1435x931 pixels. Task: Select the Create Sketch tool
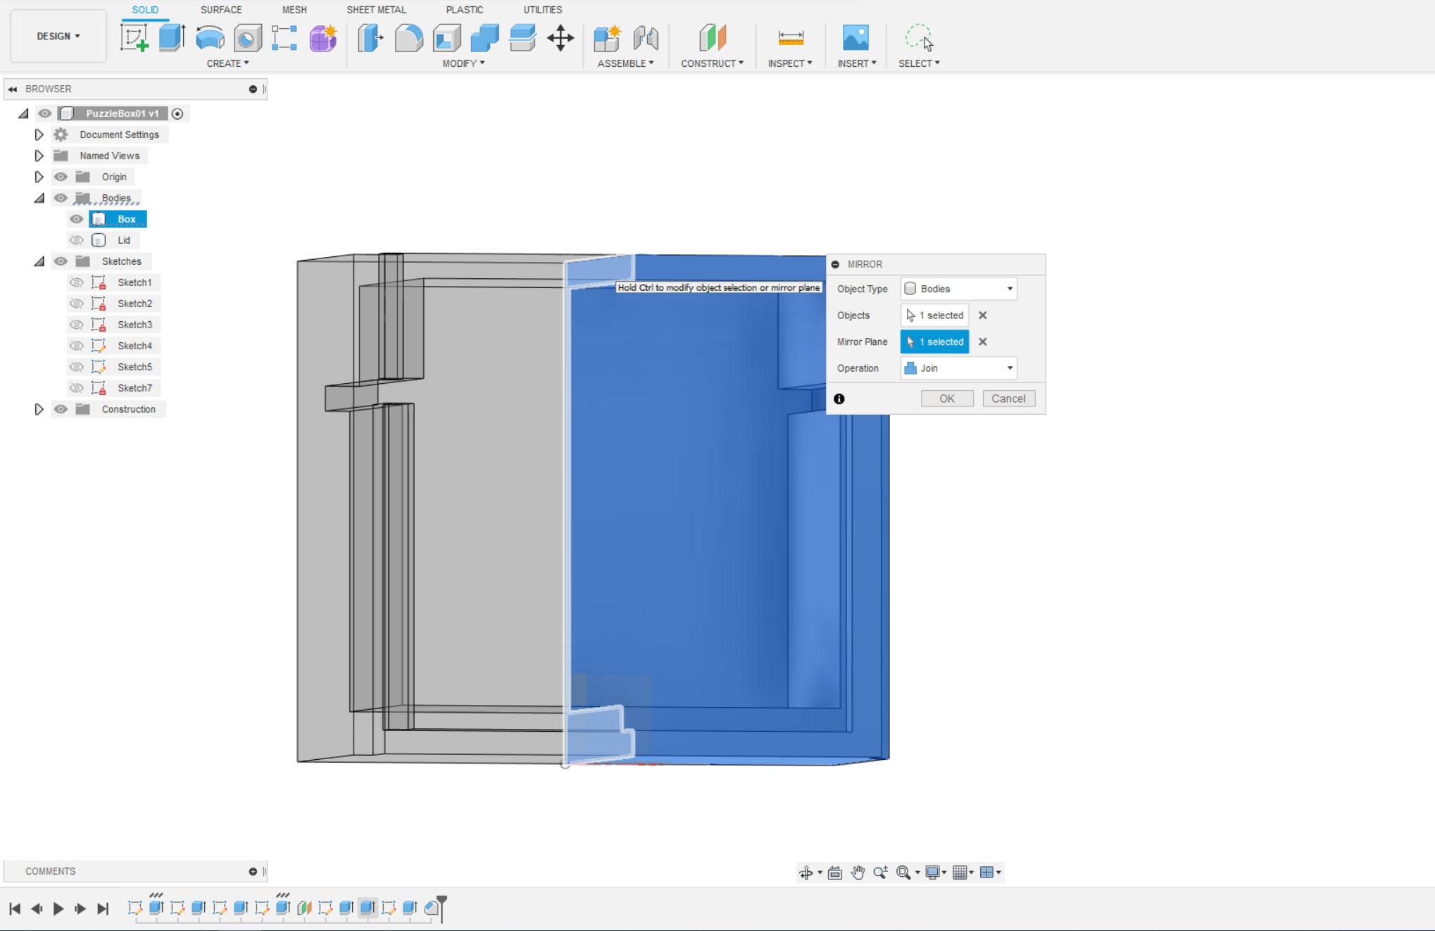[x=134, y=38]
